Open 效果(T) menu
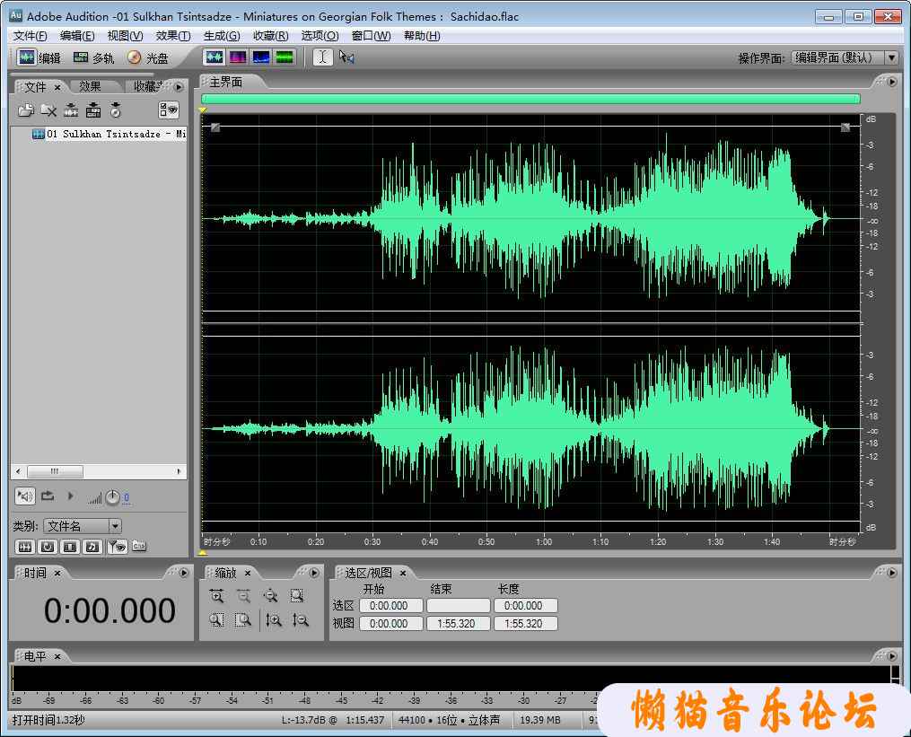The image size is (911, 737). 173,36
